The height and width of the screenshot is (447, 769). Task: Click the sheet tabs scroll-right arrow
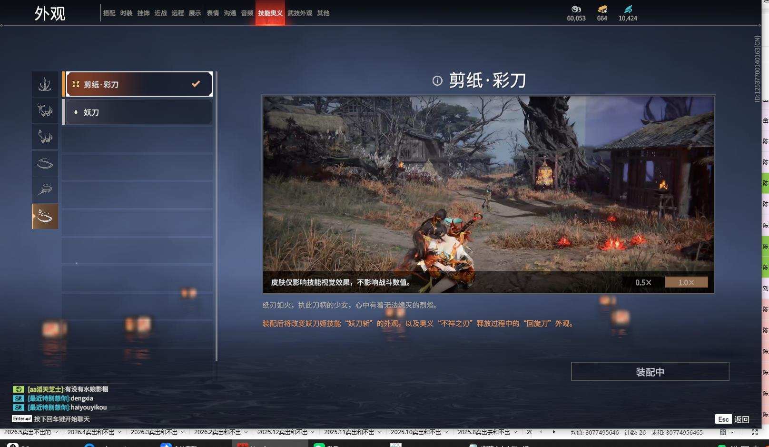[554, 432]
